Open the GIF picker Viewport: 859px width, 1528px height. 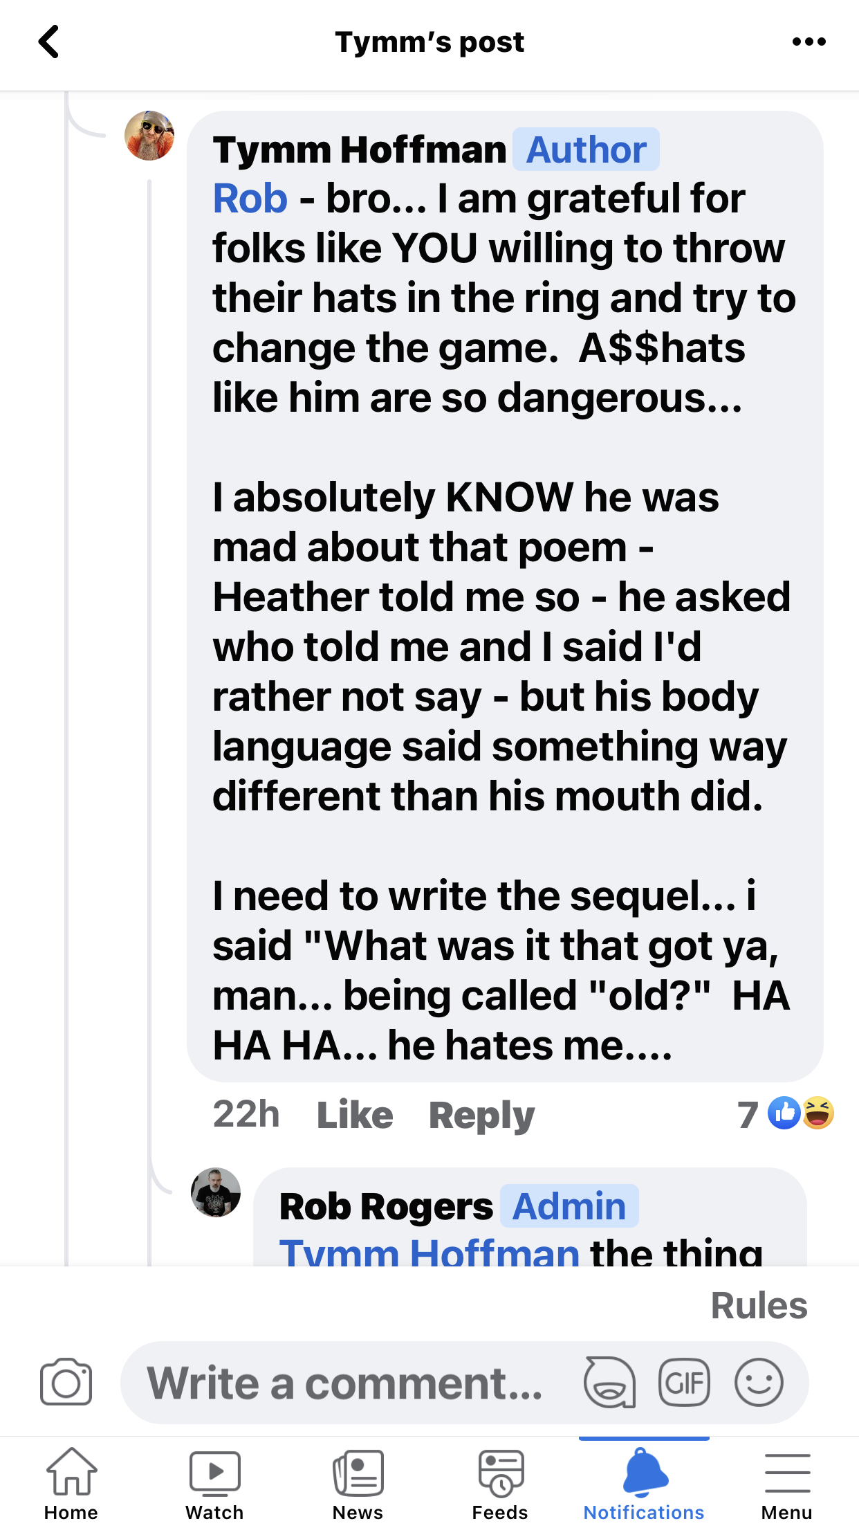pos(684,1383)
